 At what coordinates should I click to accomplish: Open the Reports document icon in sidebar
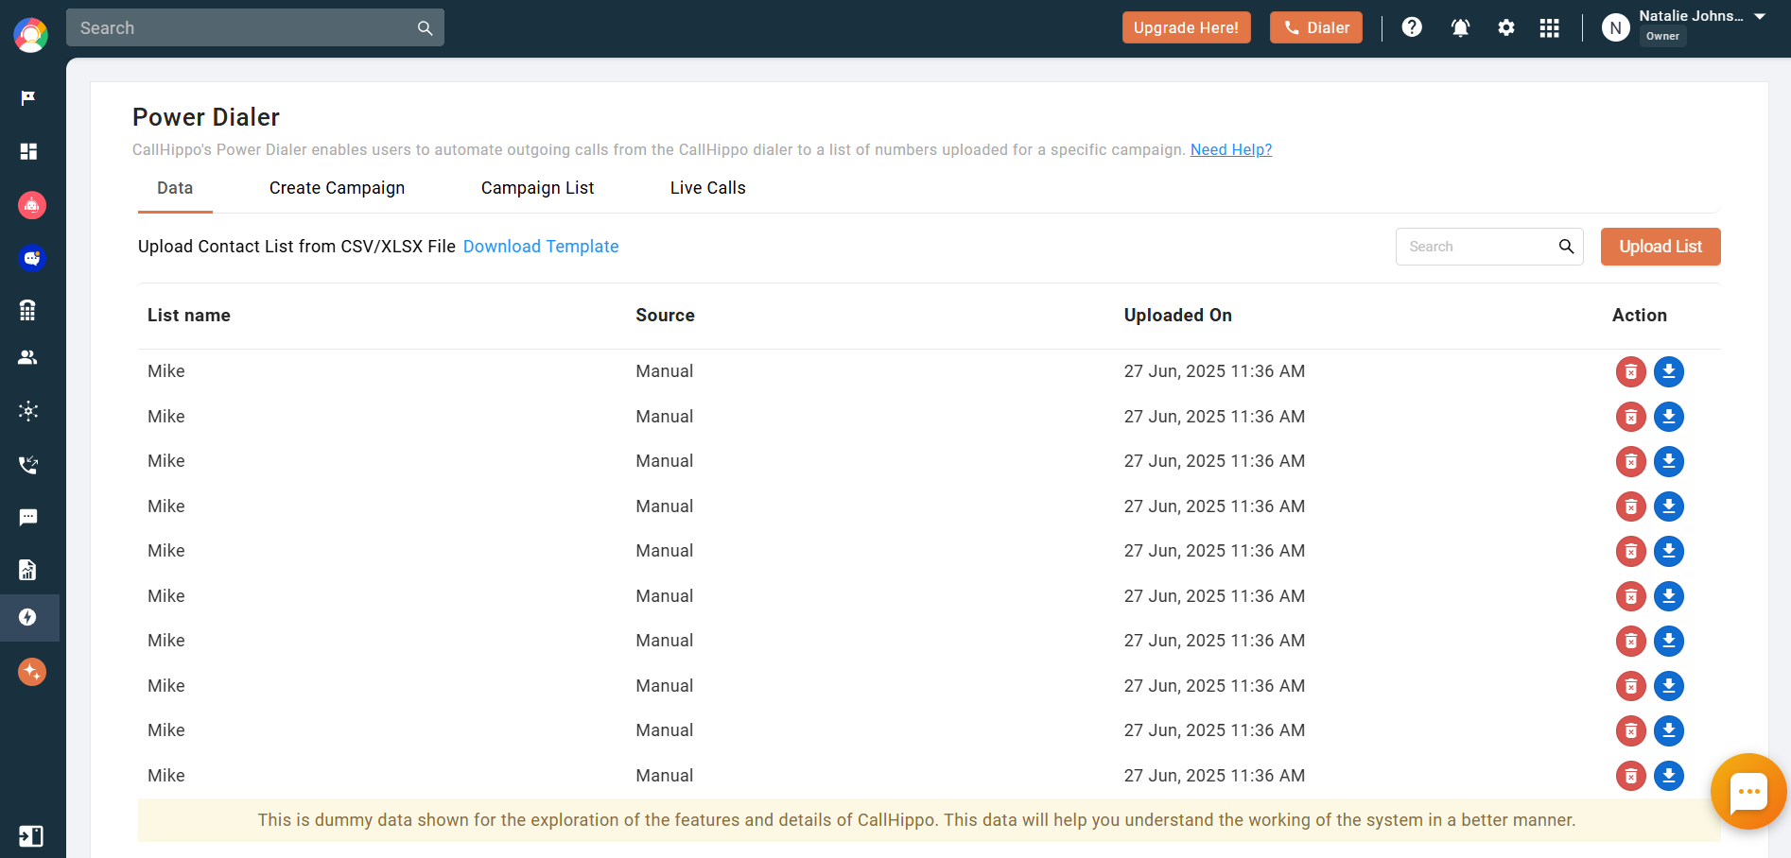tap(28, 570)
